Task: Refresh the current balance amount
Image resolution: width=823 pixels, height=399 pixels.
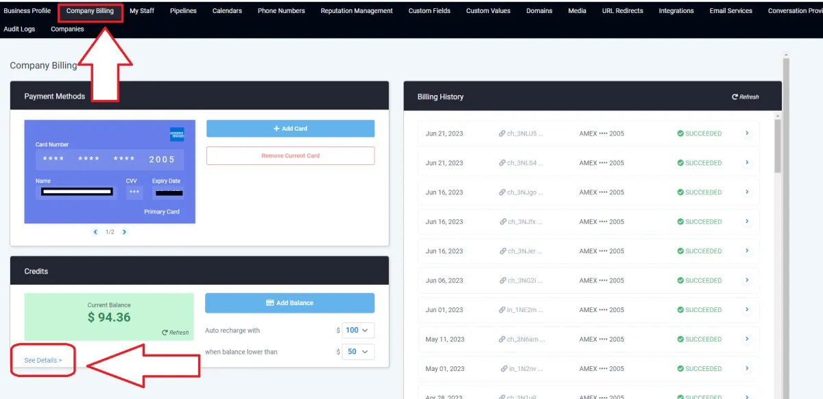Action: point(175,333)
